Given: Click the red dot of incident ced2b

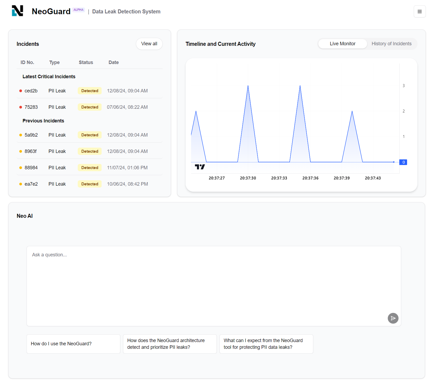Looking at the screenshot, I should [21, 91].
